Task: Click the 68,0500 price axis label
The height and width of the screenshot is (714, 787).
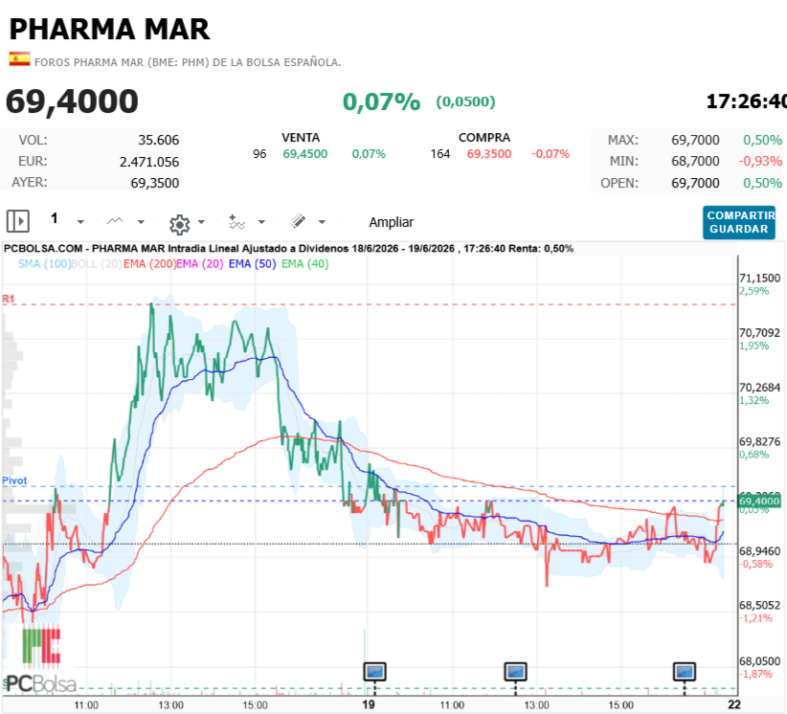Action: tap(760, 661)
